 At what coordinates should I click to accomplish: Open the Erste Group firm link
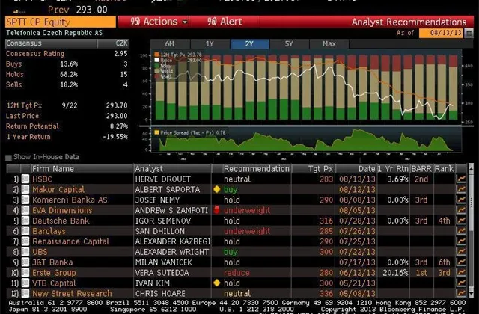(54, 272)
